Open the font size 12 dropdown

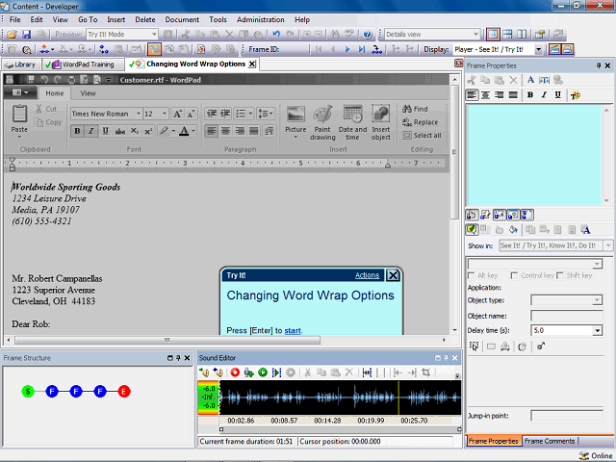pos(165,114)
